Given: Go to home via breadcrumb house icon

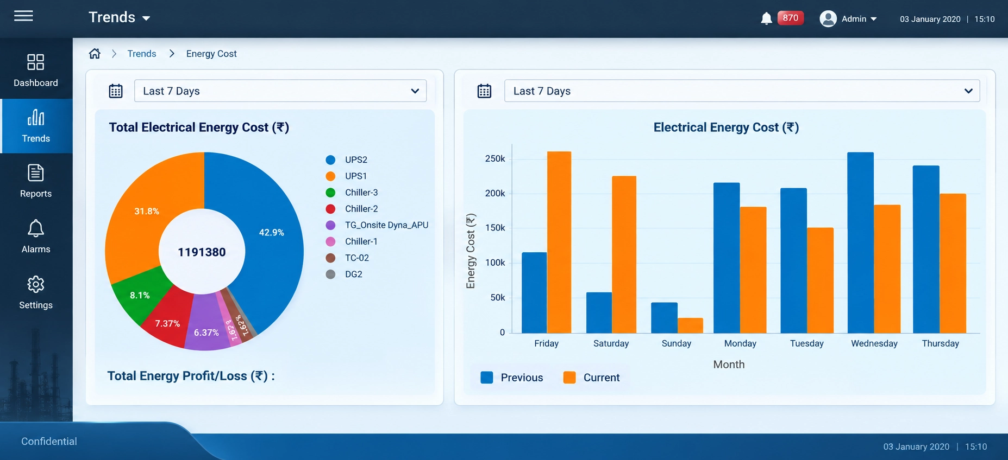Looking at the screenshot, I should coord(95,53).
